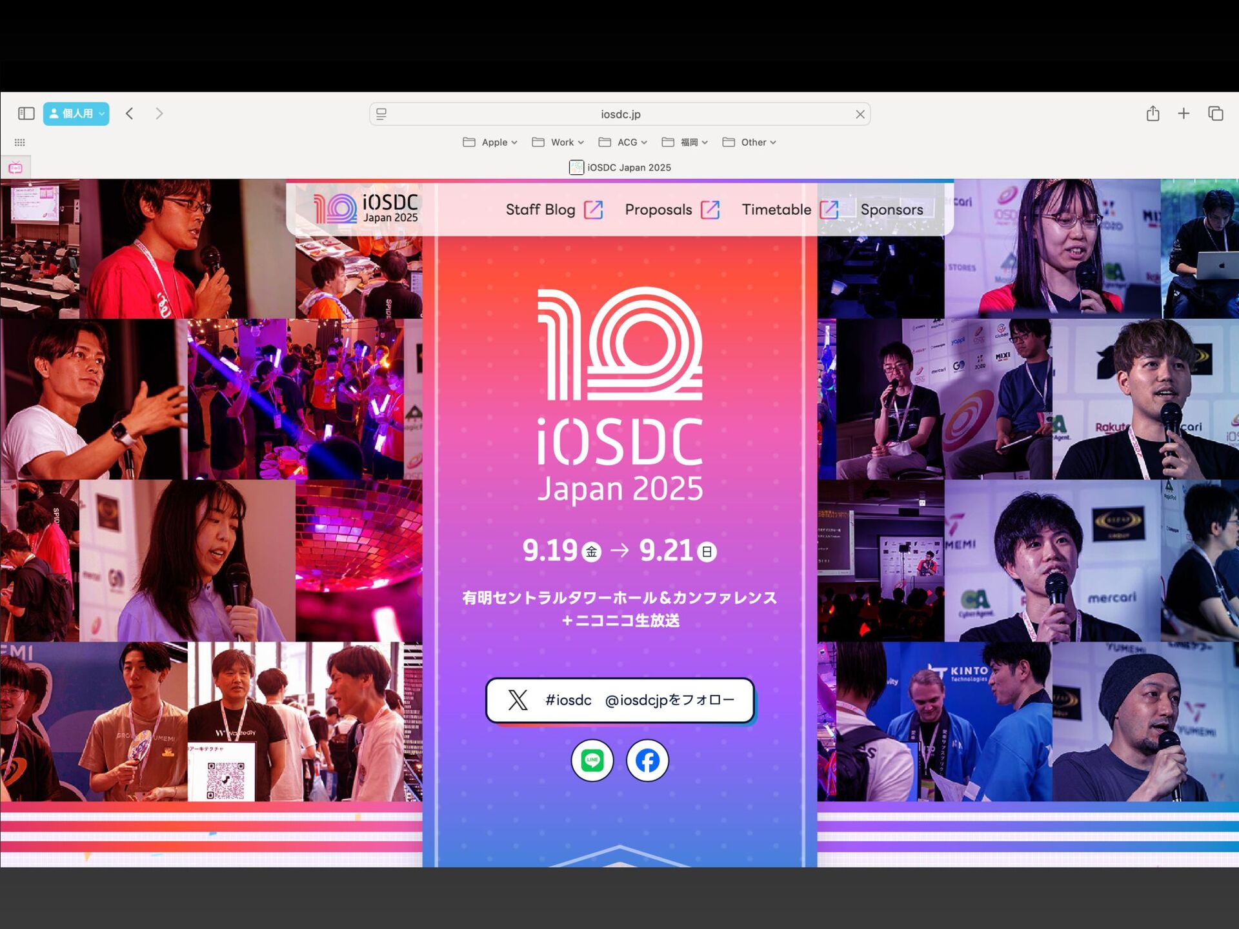Click the X logo in follow button
The image size is (1239, 929).
(518, 700)
